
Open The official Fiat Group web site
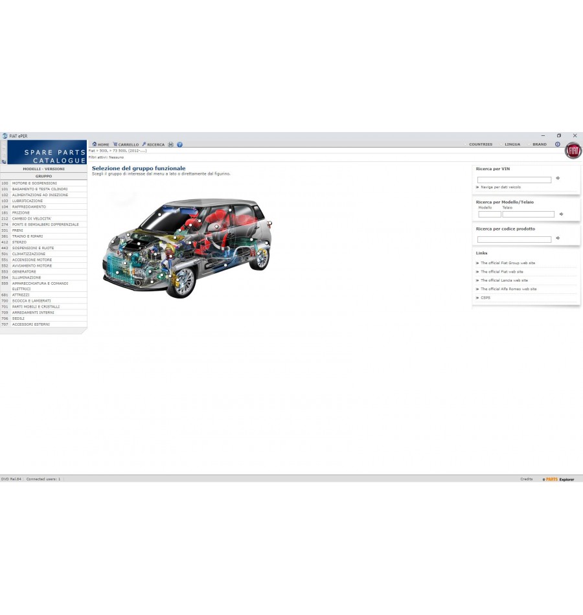click(508, 263)
